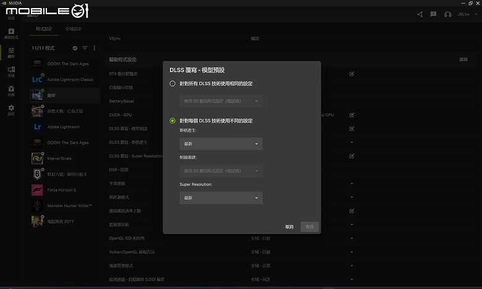
Task: Expand dropdown arrow on OpenGL GDI 相容性 row
Action: click(352, 238)
